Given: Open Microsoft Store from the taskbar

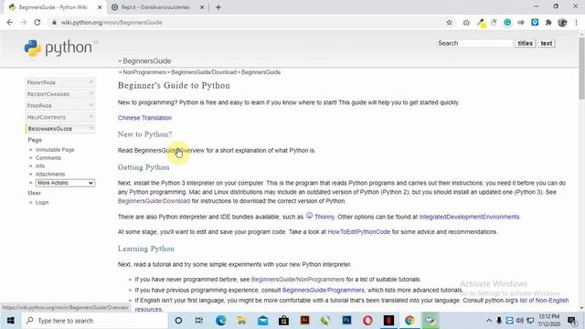Looking at the screenshot, I should (x=284, y=321).
